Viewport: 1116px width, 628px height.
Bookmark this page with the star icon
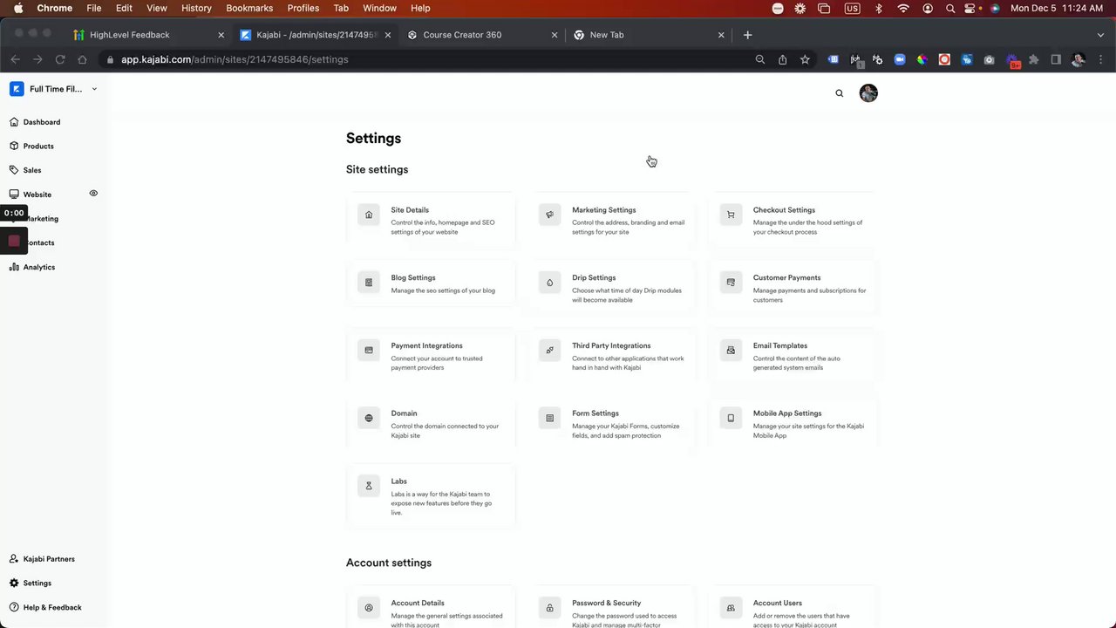(805, 59)
